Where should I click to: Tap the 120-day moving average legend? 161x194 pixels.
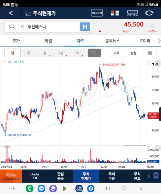point(21,62)
